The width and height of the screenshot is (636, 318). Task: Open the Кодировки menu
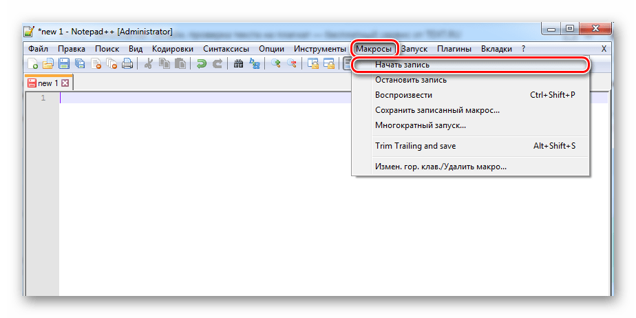173,49
